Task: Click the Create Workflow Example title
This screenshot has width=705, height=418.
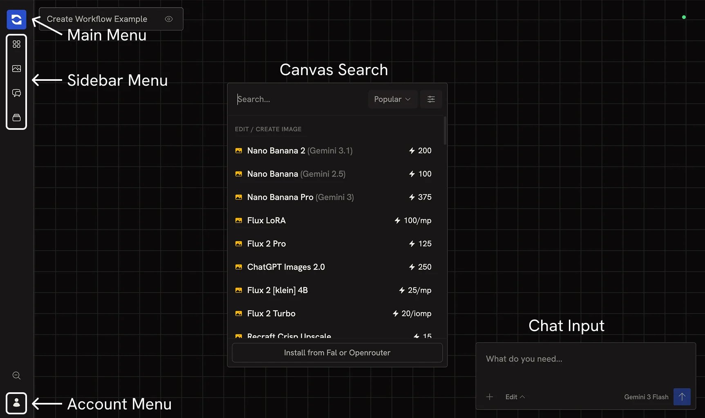Action: click(97, 19)
